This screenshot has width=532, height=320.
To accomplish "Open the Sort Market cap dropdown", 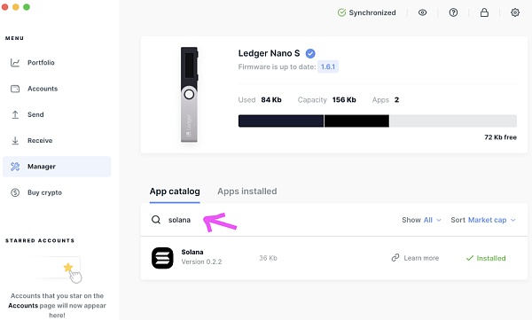I will 483,220.
